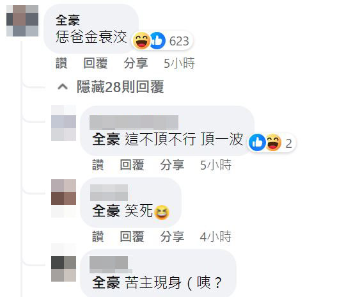
Task: Open 全豪's profile name in the top comment
Action: point(68,20)
